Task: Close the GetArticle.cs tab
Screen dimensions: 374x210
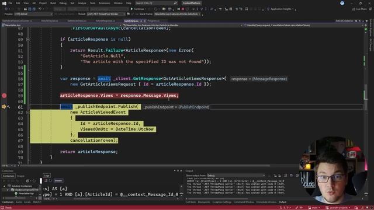Action: (x=144, y=21)
